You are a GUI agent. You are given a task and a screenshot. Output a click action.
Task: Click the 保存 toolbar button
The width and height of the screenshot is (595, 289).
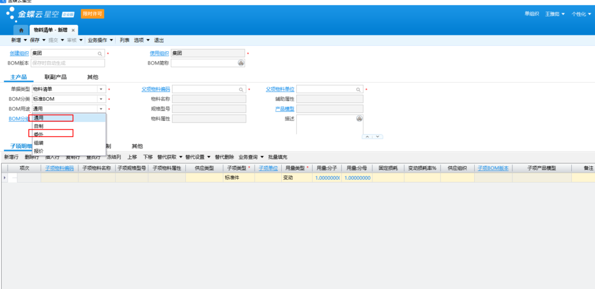(34, 40)
